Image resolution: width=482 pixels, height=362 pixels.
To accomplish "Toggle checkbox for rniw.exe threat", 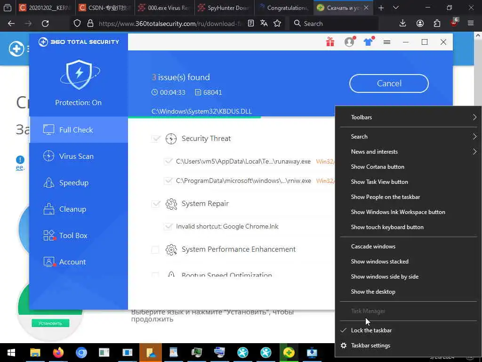I will tap(168, 181).
